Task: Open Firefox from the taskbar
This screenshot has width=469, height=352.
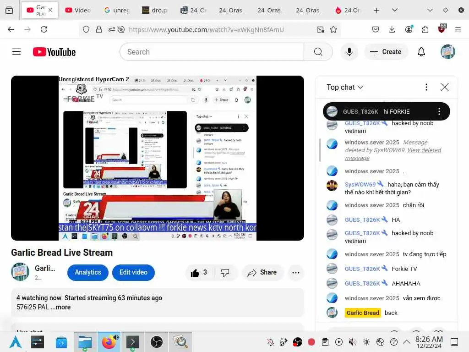Action: pyautogui.click(x=109, y=342)
